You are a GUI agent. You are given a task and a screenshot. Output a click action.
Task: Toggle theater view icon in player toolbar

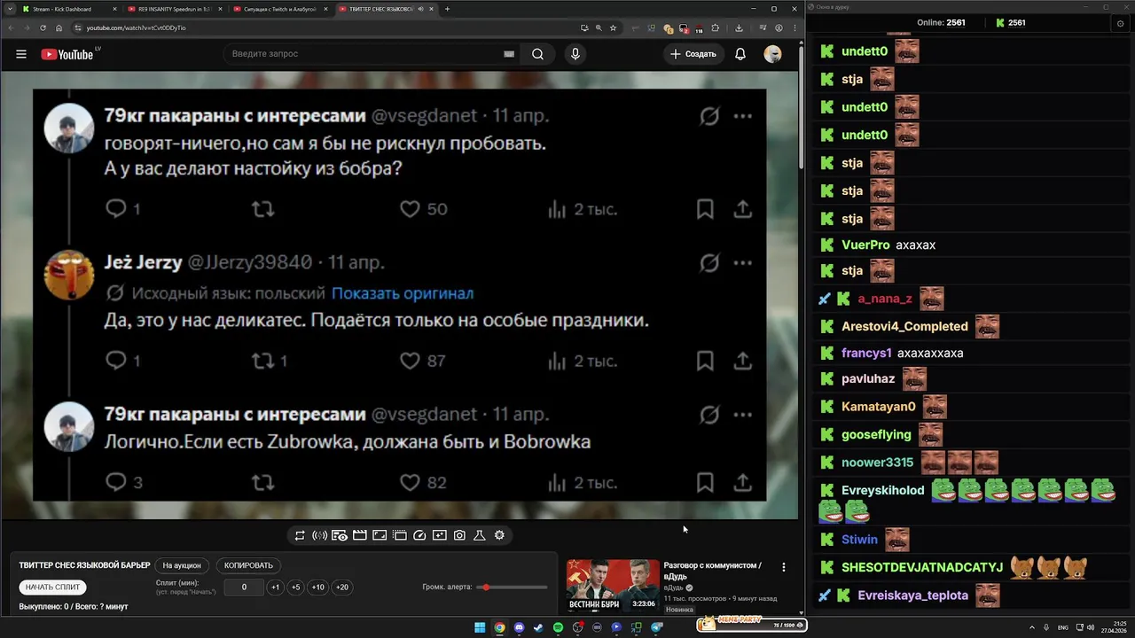tap(380, 535)
